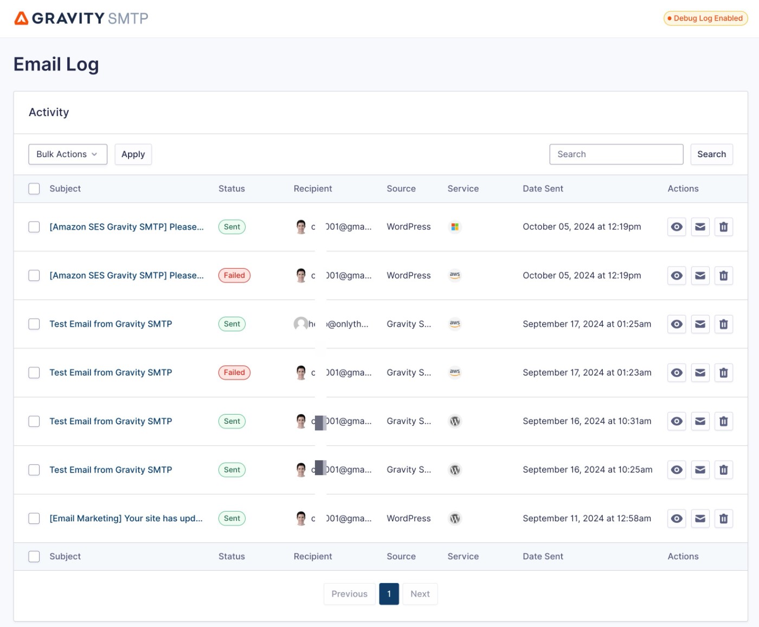Delete the Email Marketing update email
The height and width of the screenshot is (627, 759).
[x=724, y=519]
